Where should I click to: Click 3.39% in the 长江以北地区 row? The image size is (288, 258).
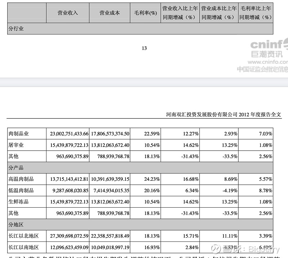[266, 236]
